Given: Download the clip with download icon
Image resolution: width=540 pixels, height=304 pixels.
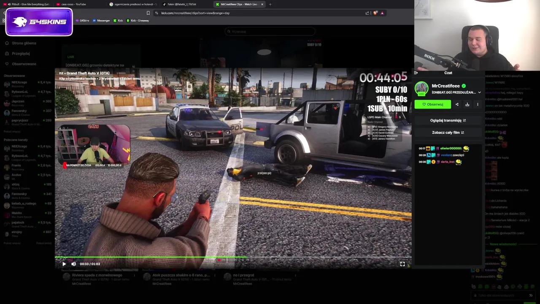Looking at the screenshot, I should (467, 104).
